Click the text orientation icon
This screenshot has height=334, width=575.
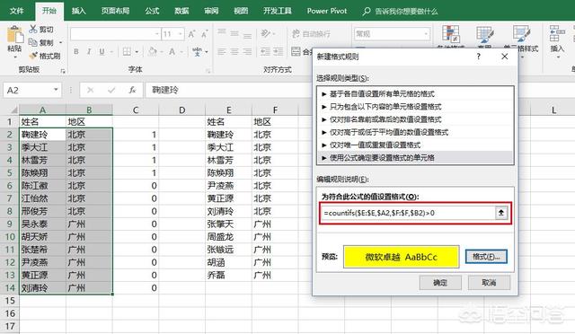point(265,34)
